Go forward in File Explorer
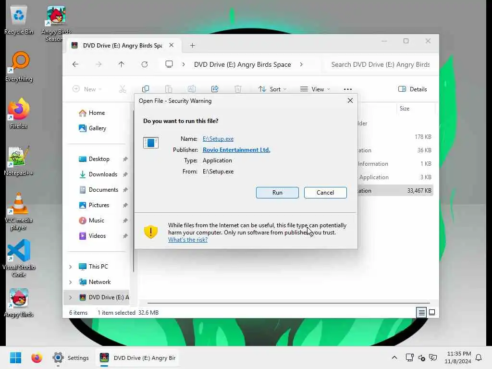 click(x=98, y=64)
